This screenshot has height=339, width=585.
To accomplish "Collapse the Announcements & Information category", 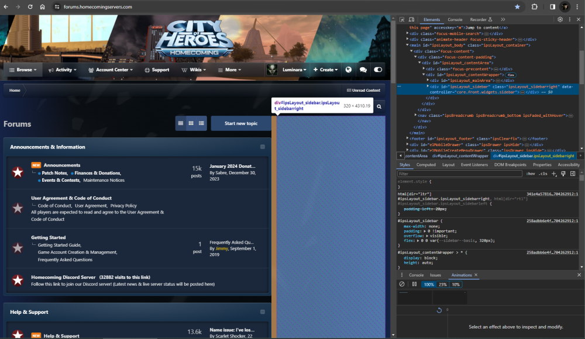I will pos(263,147).
